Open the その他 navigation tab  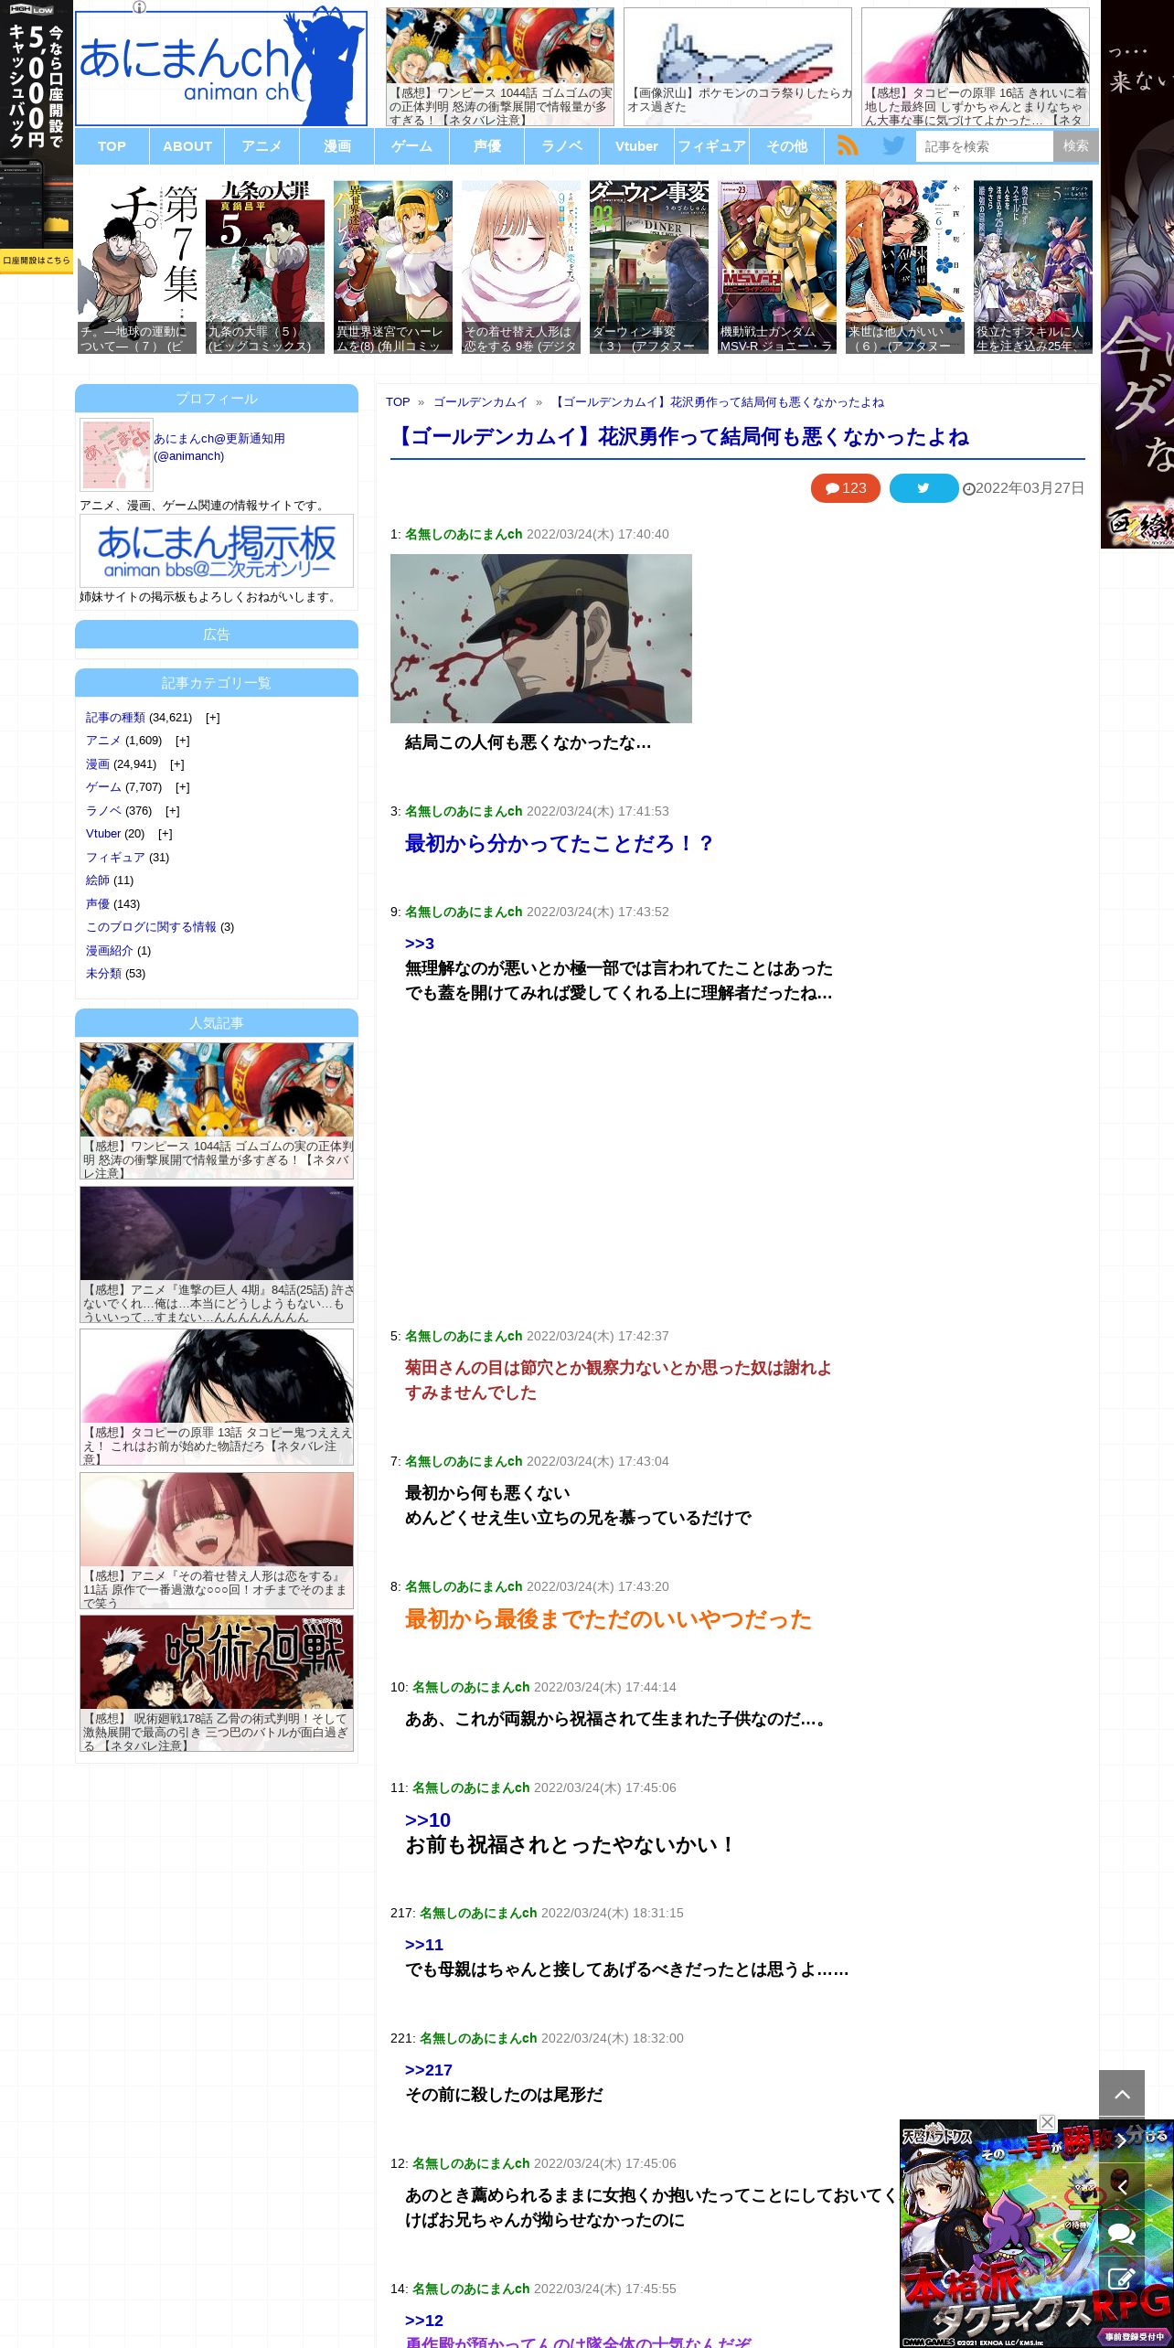pyautogui.click(x=787, y=146)
